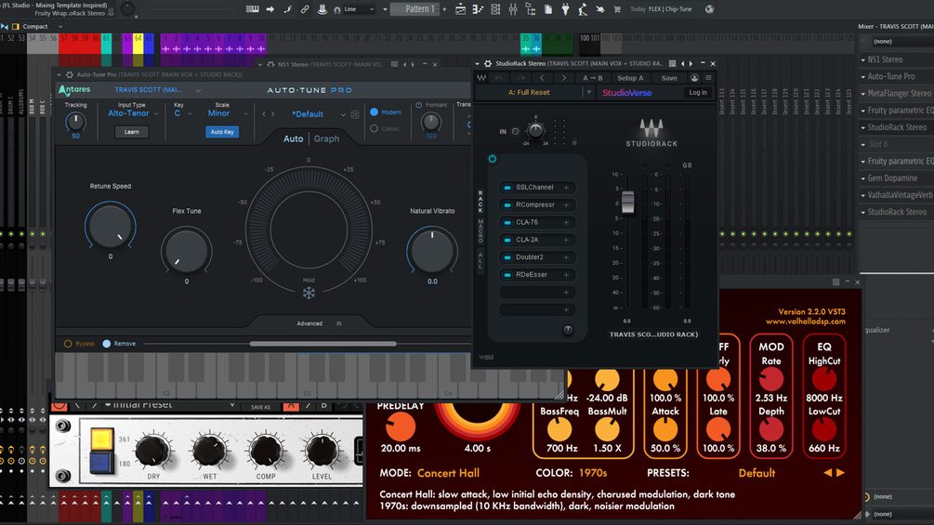Click the redo arrow in StudioRack toolbar

pyautogui.click(x=521, y=78)
